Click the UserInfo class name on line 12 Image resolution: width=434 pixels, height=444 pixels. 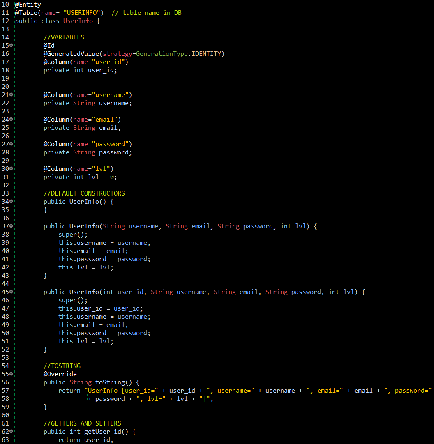coord(78,21)
